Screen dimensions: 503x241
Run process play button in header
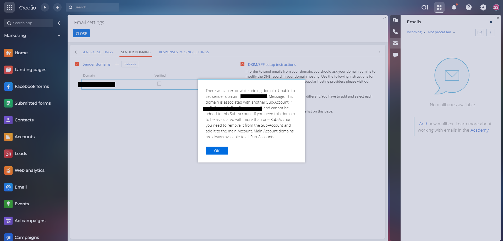coord(45,7)
